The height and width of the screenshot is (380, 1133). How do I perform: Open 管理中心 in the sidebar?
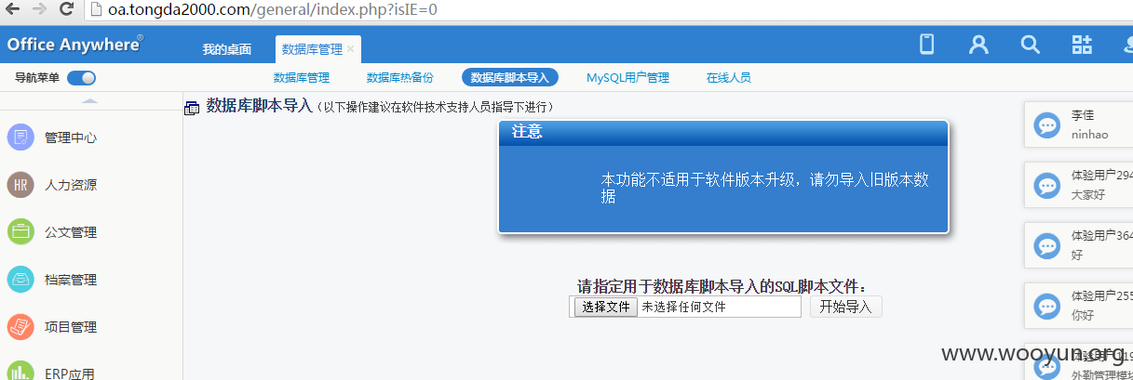click(x=71, y=138)
